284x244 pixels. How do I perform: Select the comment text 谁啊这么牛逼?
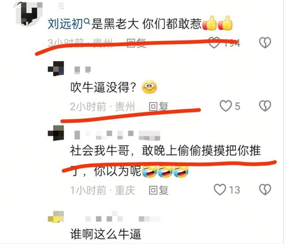(106, 234)
